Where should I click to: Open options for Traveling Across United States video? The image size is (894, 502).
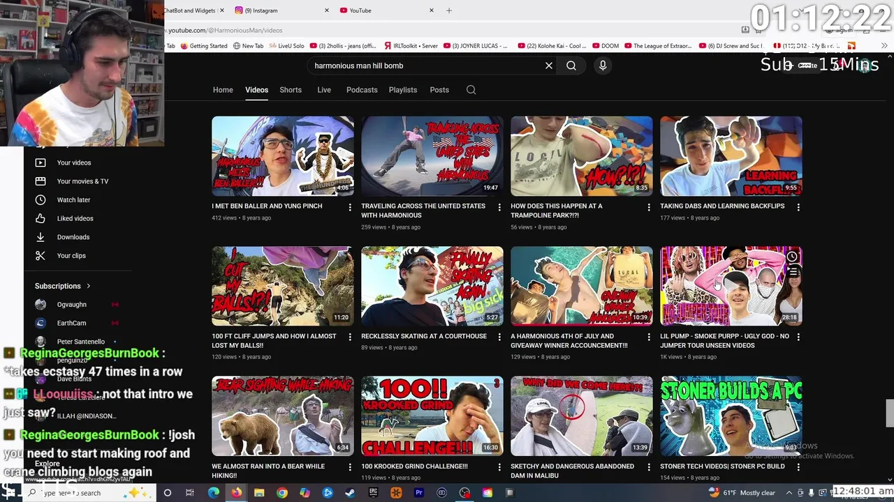[499, 207]
